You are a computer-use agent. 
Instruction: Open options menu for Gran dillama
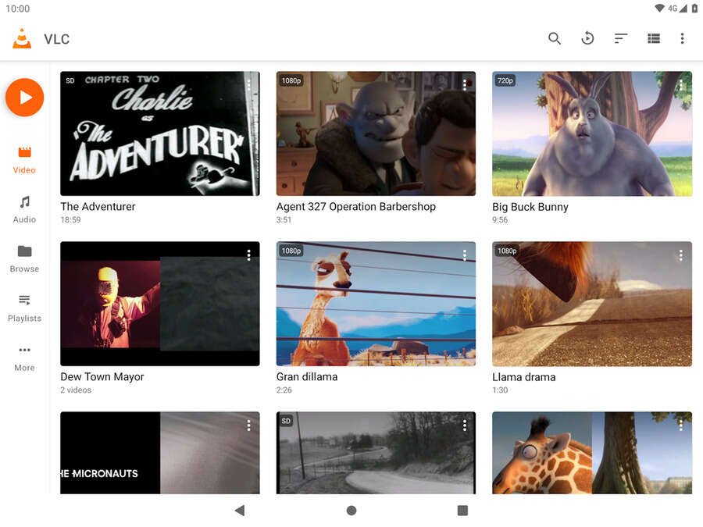[x=465, y=255]
